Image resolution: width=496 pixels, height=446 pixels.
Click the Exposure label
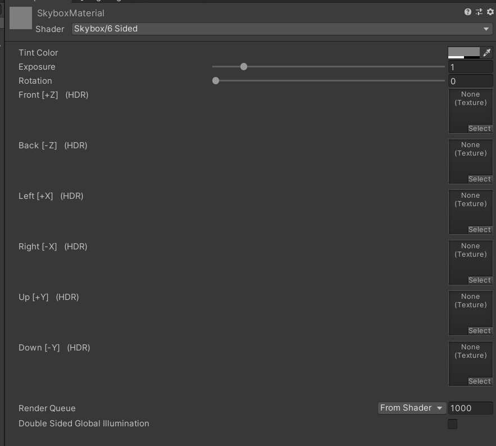pos(37,67)
